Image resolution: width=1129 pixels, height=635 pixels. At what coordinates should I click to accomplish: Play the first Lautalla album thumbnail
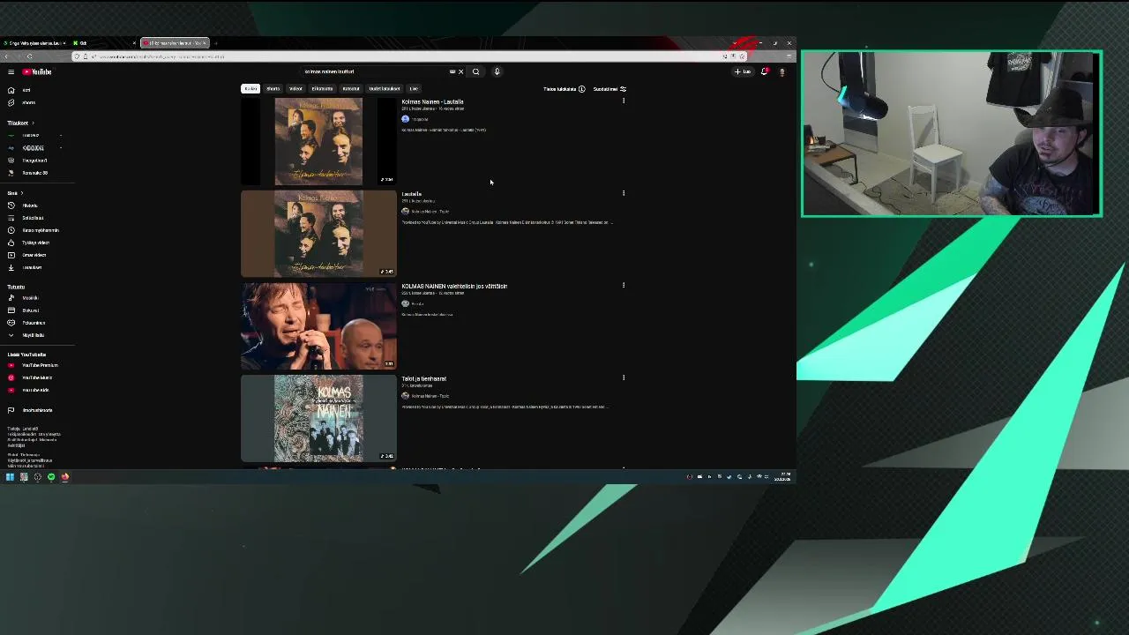[x=318, y=141]
